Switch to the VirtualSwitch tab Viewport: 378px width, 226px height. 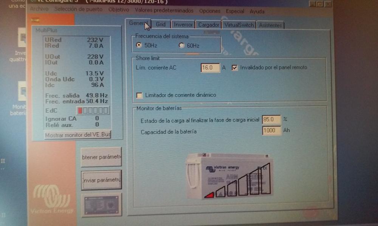239,25
